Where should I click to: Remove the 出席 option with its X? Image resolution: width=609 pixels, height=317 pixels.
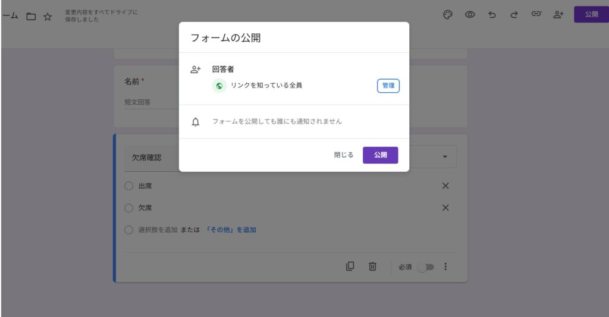445,186
